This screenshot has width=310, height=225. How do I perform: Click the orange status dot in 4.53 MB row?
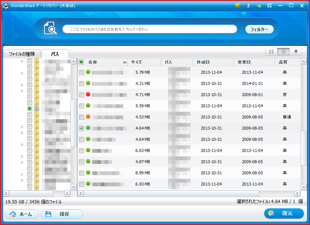88,116
